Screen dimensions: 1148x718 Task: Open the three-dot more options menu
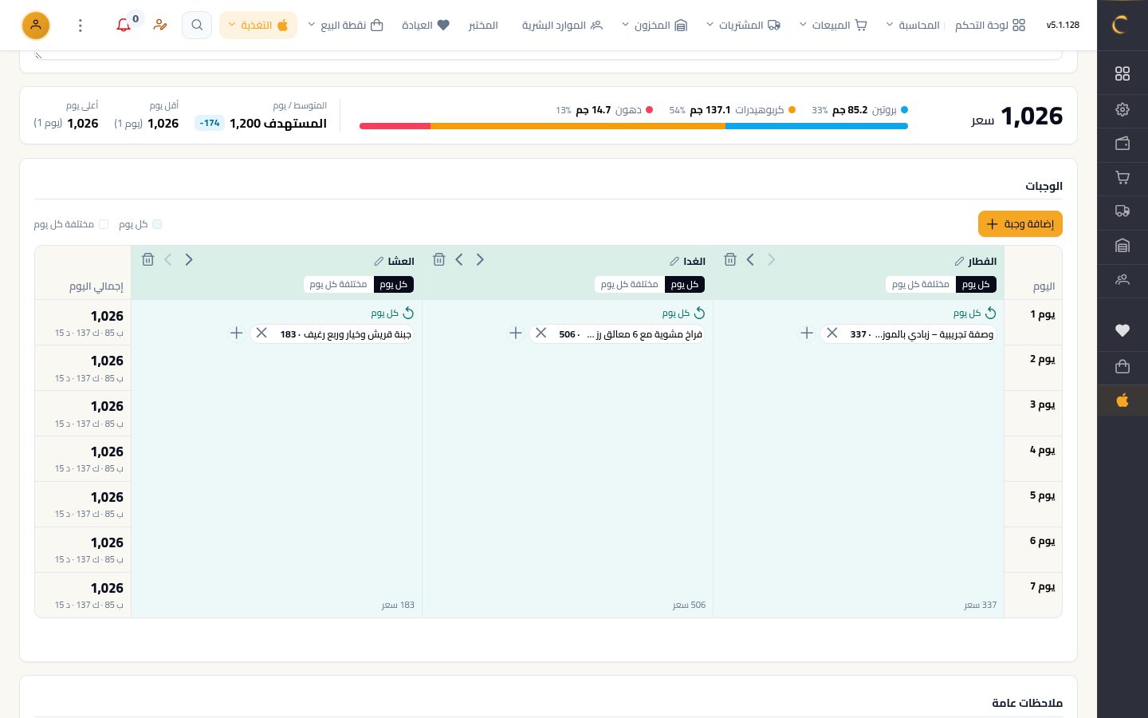(x=81, y=26)
